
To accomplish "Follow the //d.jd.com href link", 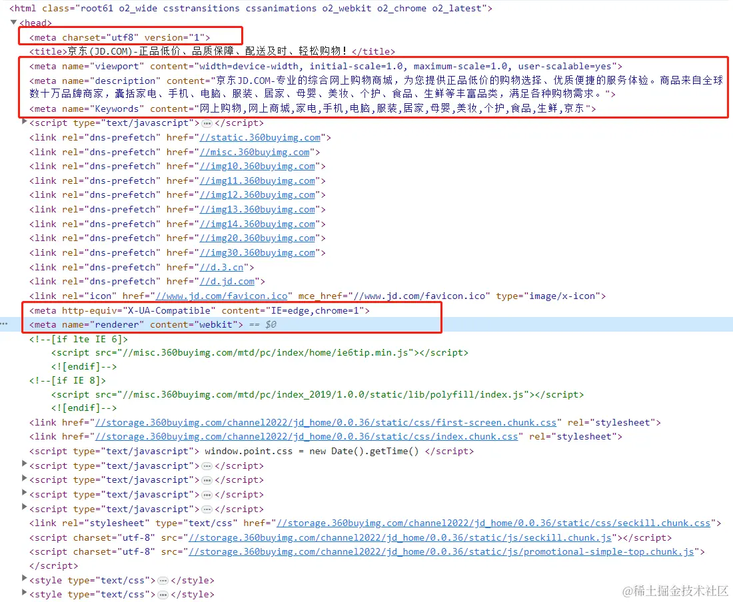I will [227, 282].
